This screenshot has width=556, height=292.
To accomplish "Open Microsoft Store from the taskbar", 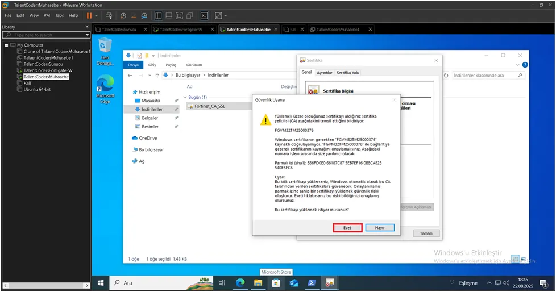I will pos(276,283).
